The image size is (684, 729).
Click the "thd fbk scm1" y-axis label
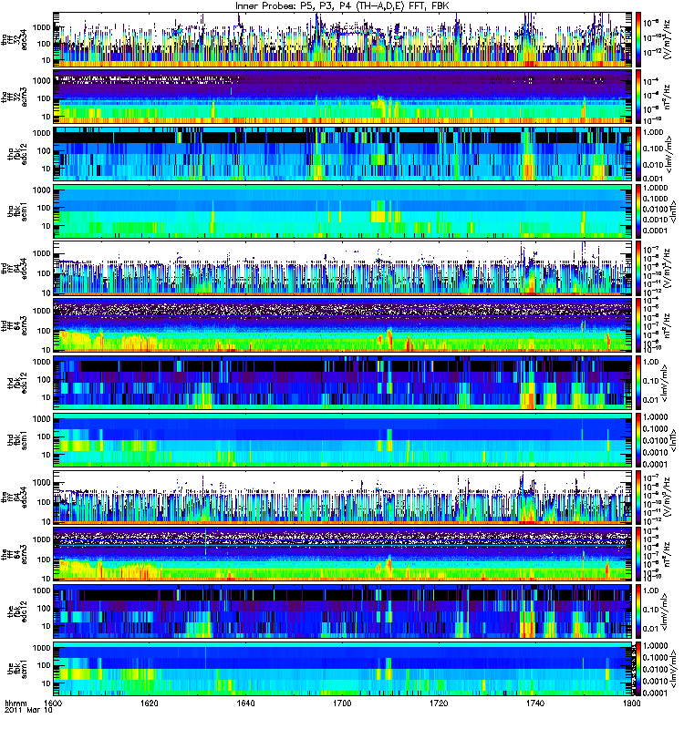tap(18, 440)
